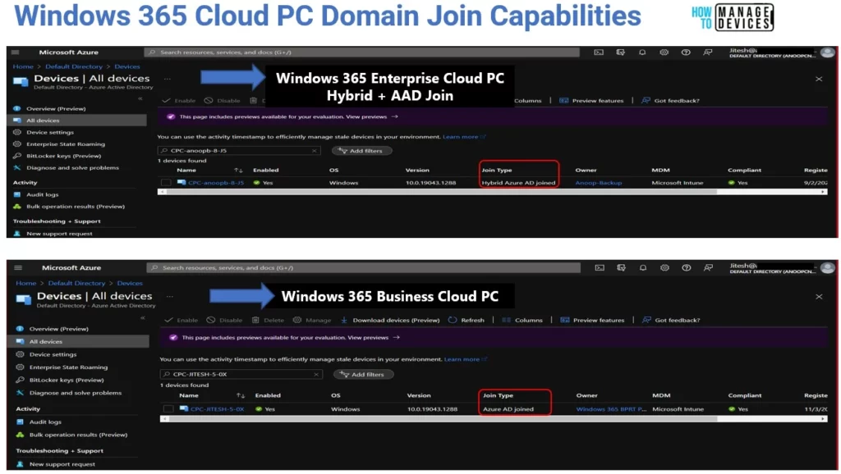Click Download devices (Preview) in the bottom toolbar
This screenshot has height=474, width=841.
[390, 321]
